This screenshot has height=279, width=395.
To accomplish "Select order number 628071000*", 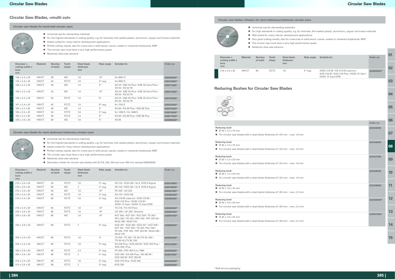I will point(171,85).
